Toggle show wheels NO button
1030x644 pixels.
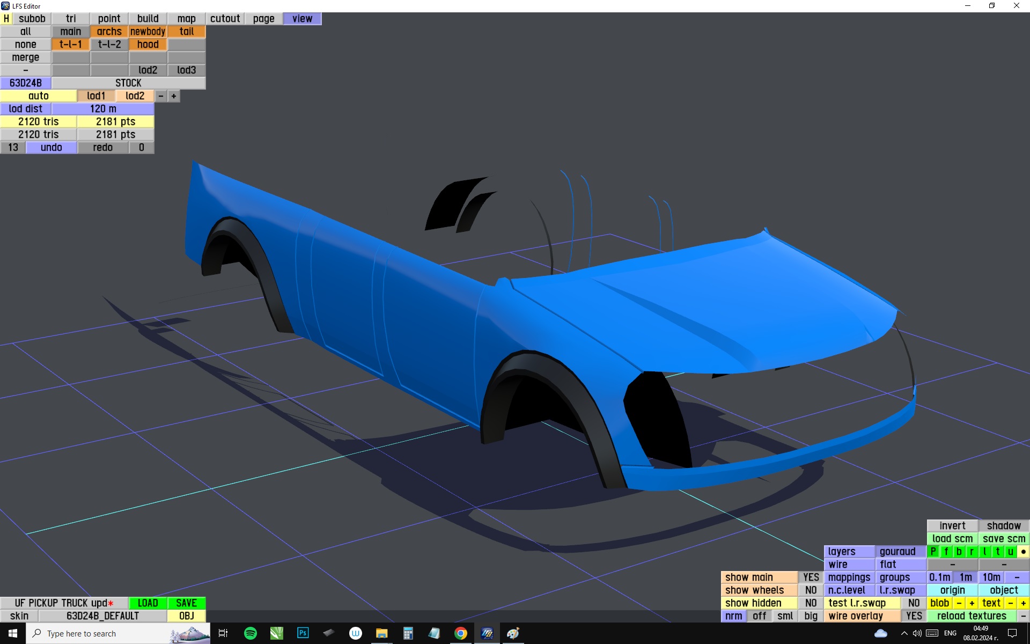click(x=811, y=590)
